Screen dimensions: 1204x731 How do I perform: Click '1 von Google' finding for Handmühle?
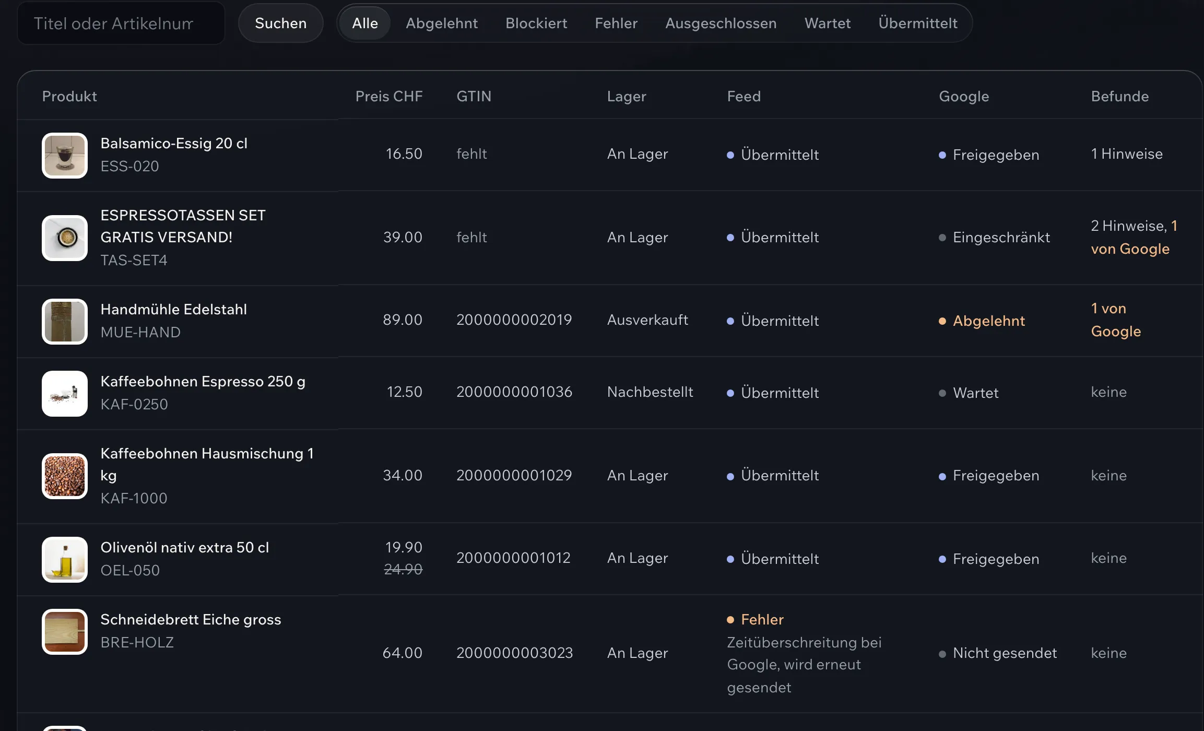click(1116, 320)
